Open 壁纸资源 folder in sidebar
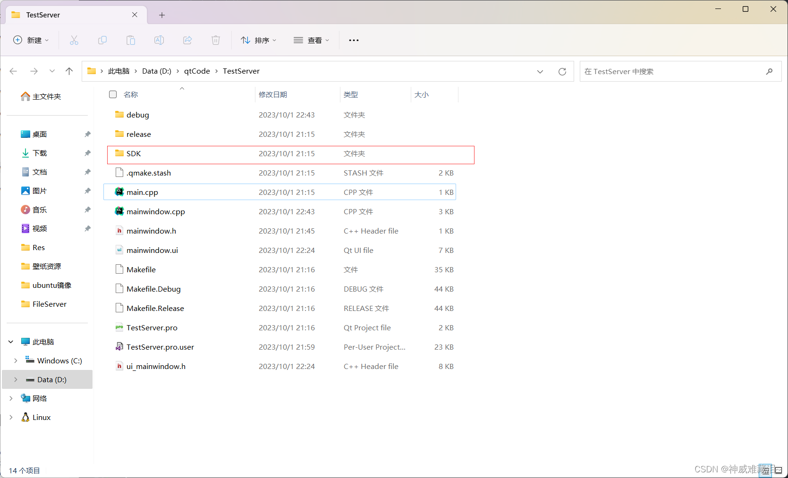This screenshot has height=478, width=788. (x=41, y=266)
